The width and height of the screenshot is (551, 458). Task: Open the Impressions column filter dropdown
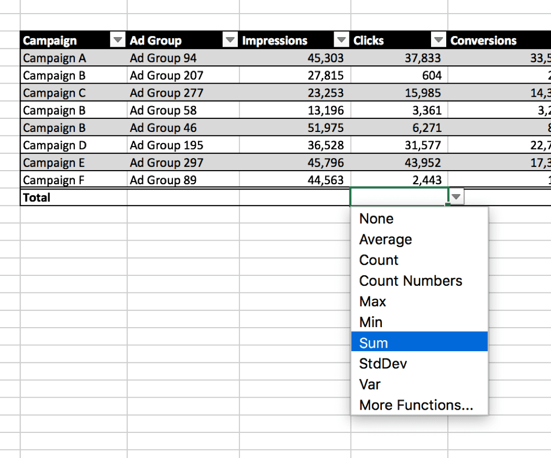pyautogui.click(x=341, y=39)
